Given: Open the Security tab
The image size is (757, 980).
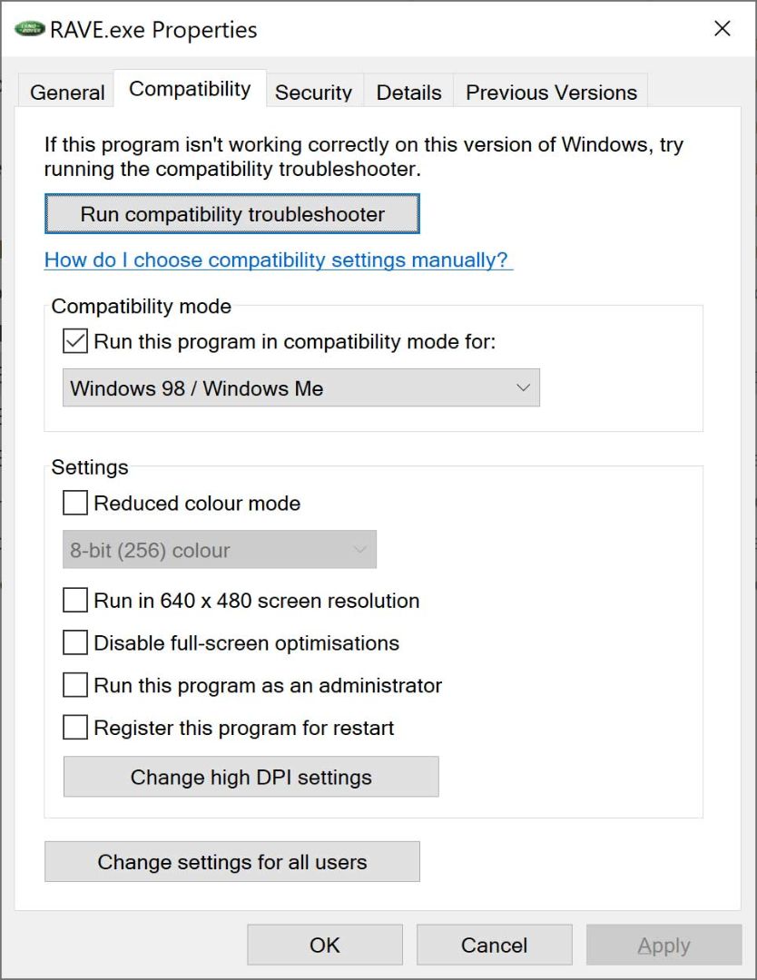Looking at the screenshot, I should tap(313, 92).
